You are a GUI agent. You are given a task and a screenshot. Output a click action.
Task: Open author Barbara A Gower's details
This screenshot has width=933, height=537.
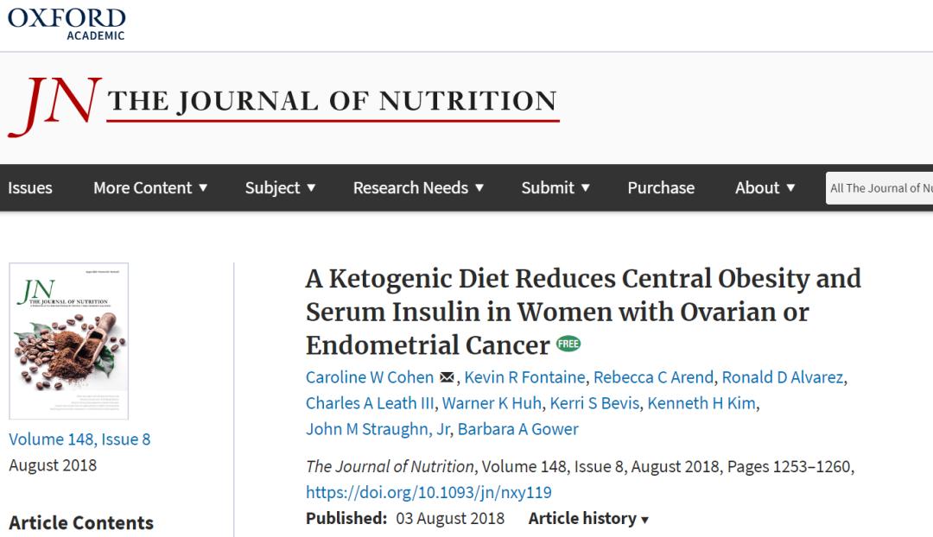pyautogui.click(x=518, y=429)
